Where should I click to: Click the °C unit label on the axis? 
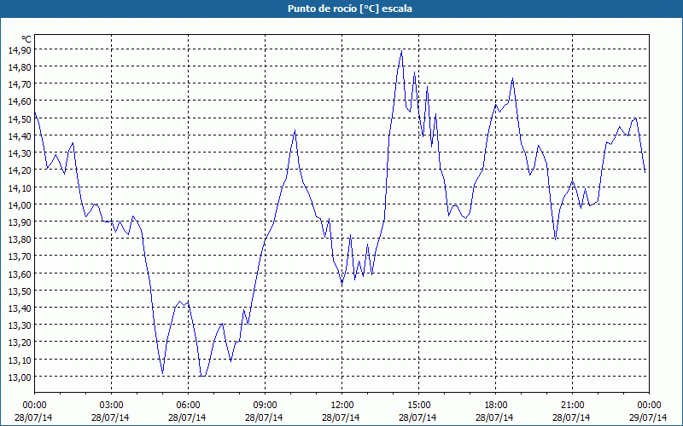[26, 39]
